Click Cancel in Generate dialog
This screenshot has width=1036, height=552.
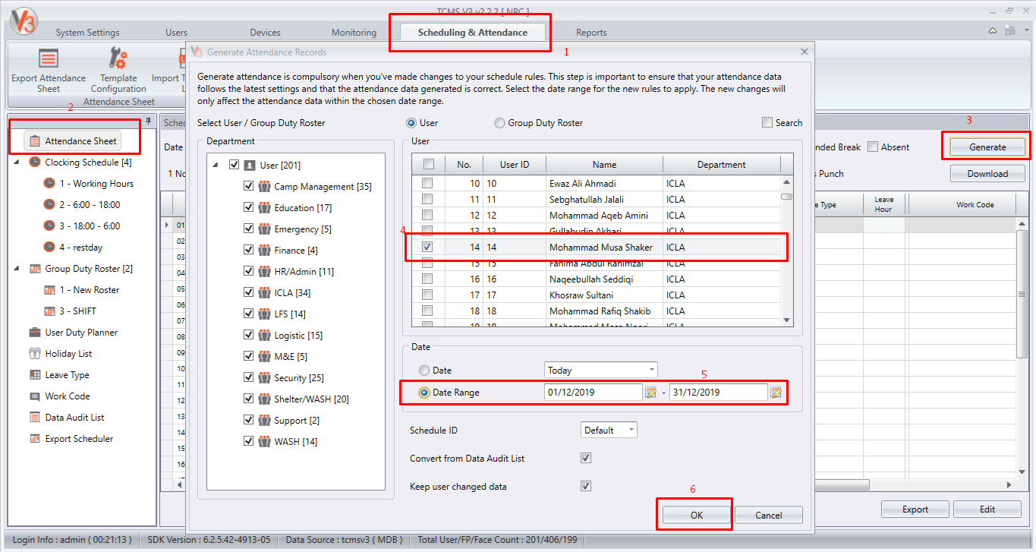(769, 515)
